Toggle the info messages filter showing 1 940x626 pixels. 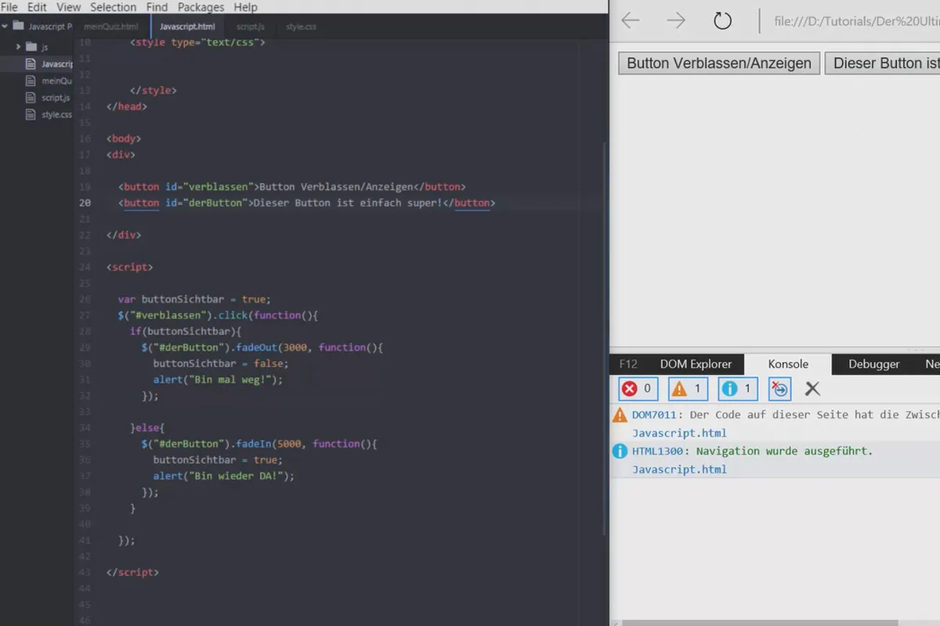tap(737, 388)
